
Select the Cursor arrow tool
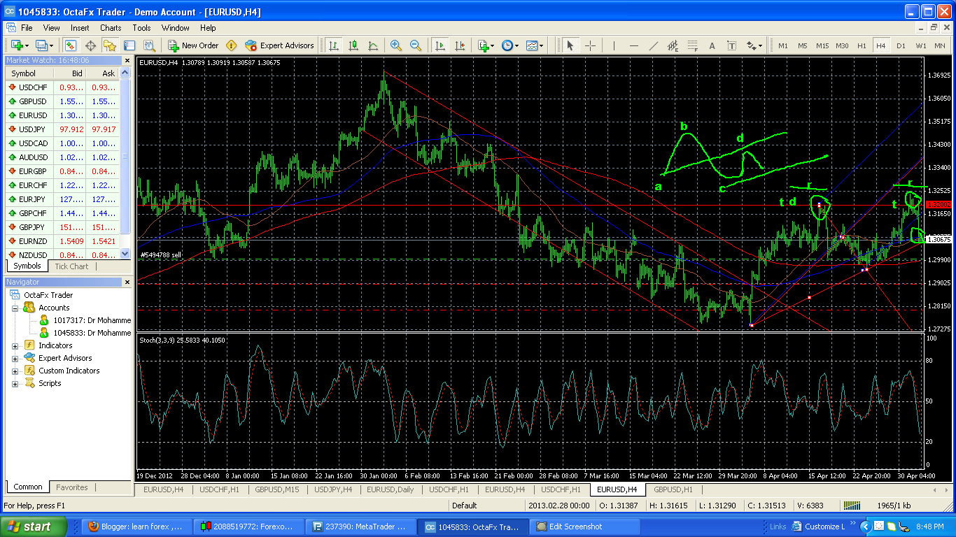570,45
